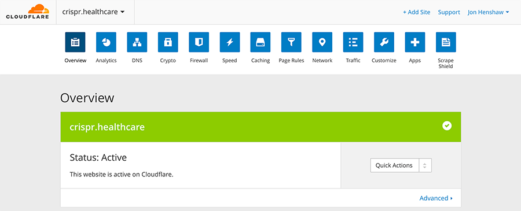Open the Caching drive icon
This screenshot has height=211, width=521.
click(x=260, y=42)
